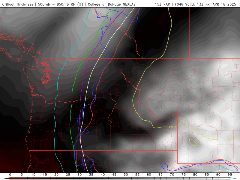Click the colorbar label 40
Image resolution: width=240 pixels, height=180 pixels.
[x=103, y=175]
